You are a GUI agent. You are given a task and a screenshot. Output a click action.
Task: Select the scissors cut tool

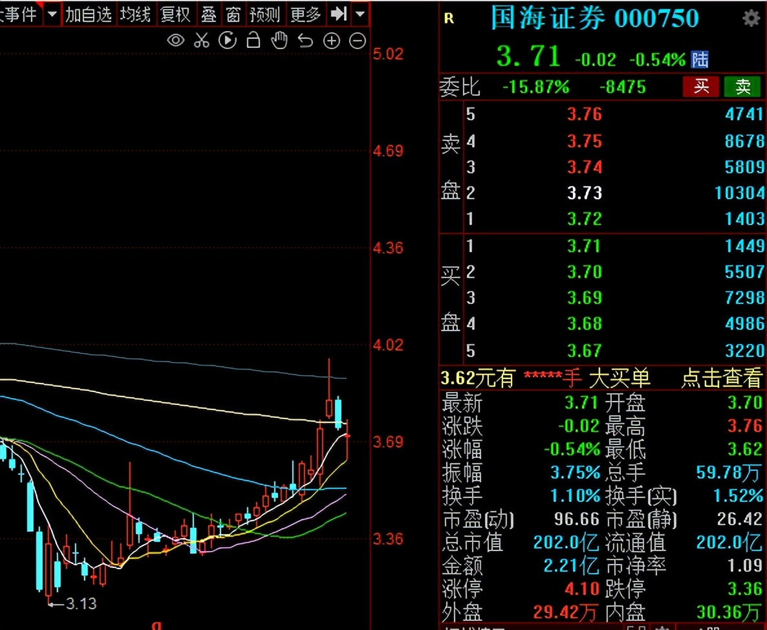(x=202, y=41)
